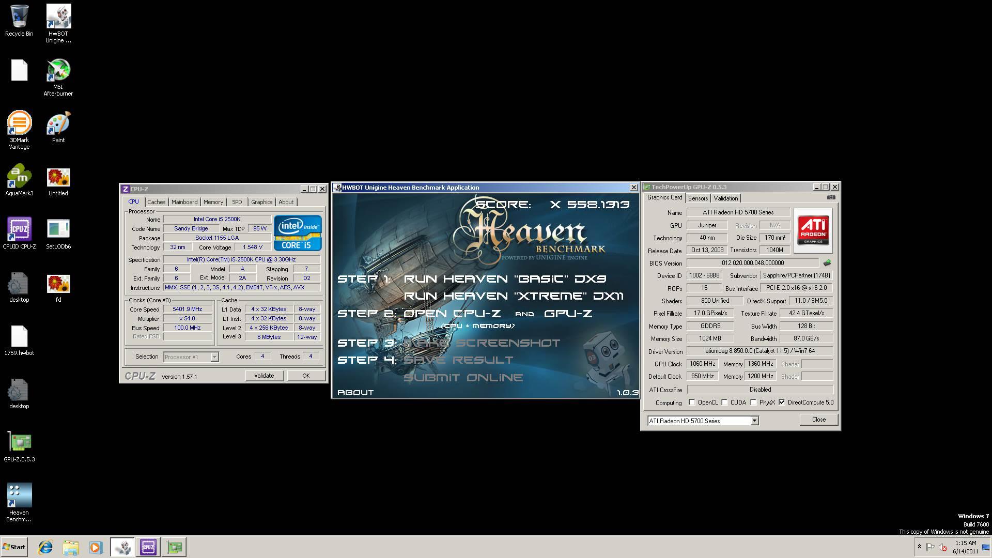The height and width of the screenshot is (558, 992).
Task: Click Open CPU-Z in Heaven app
Action: tap(452, 314)
